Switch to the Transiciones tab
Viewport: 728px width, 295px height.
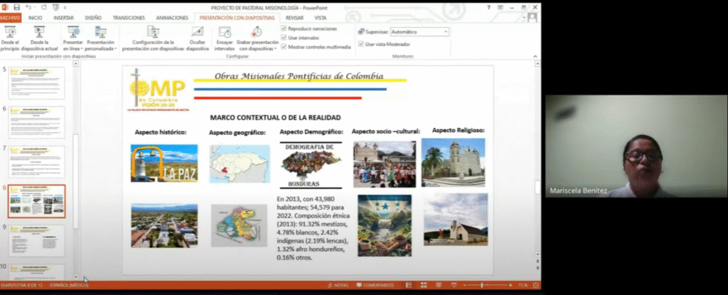point(128,17)
